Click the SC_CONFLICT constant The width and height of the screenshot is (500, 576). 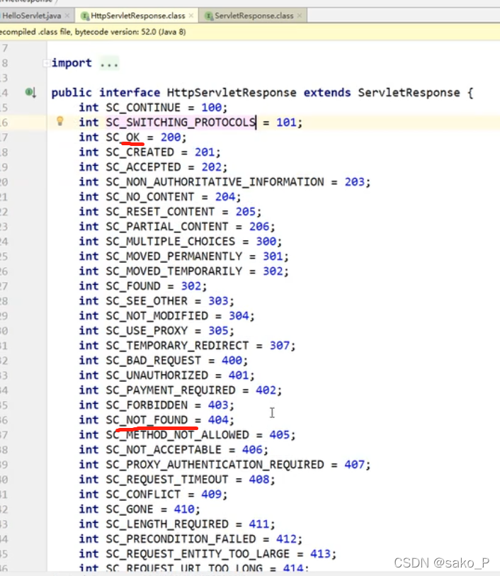[143, 495]
